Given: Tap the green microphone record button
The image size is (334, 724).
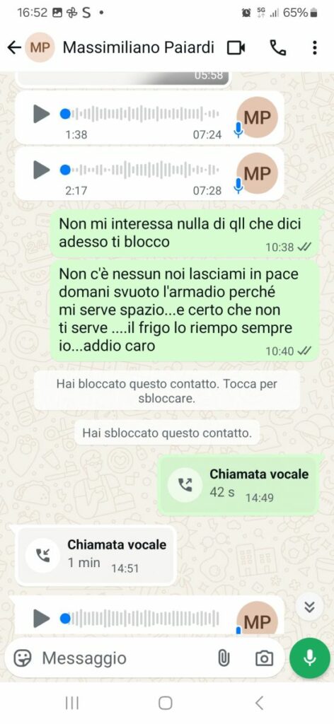Looking at the screenshot, I should click(309, 658).
